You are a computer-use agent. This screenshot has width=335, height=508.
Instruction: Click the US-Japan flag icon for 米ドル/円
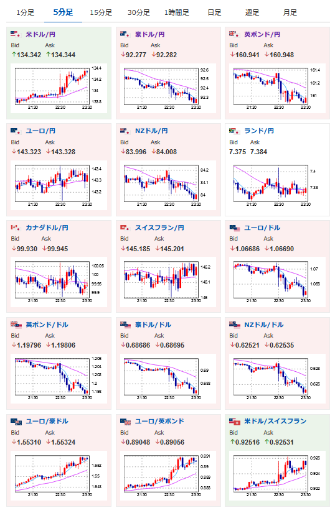pyautogui.click(x=16, y=34)
